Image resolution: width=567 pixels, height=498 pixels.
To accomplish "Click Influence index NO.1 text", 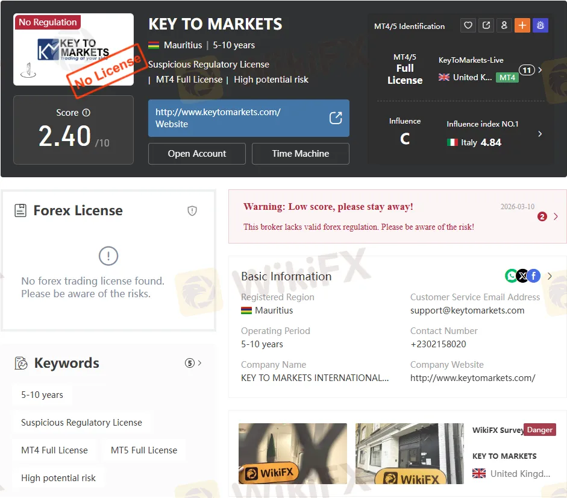I will (483, 124).
